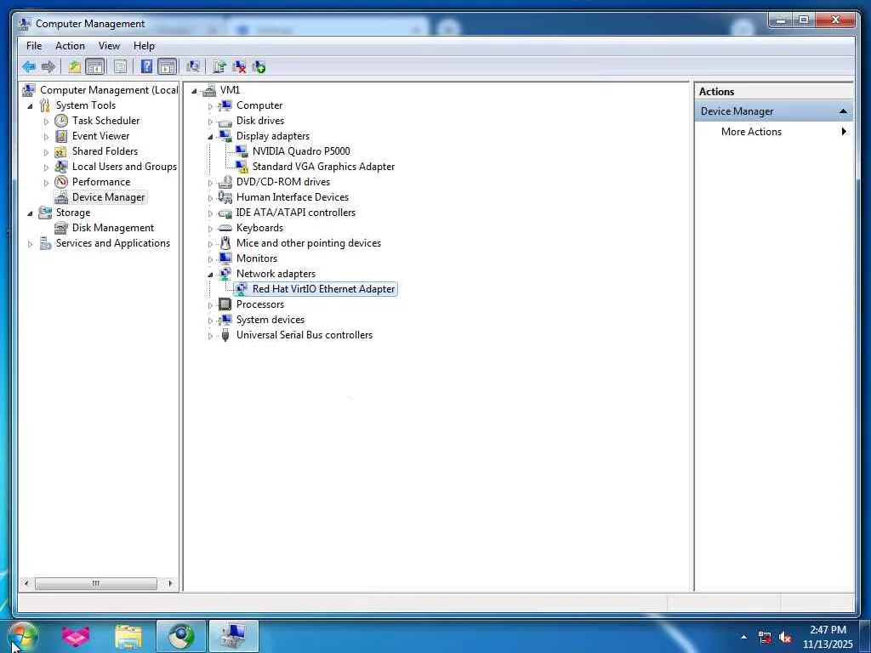This screenshot has height=653, width=871.
Task: Click the Human Interface Devices icon
Action: pos(225,197)
